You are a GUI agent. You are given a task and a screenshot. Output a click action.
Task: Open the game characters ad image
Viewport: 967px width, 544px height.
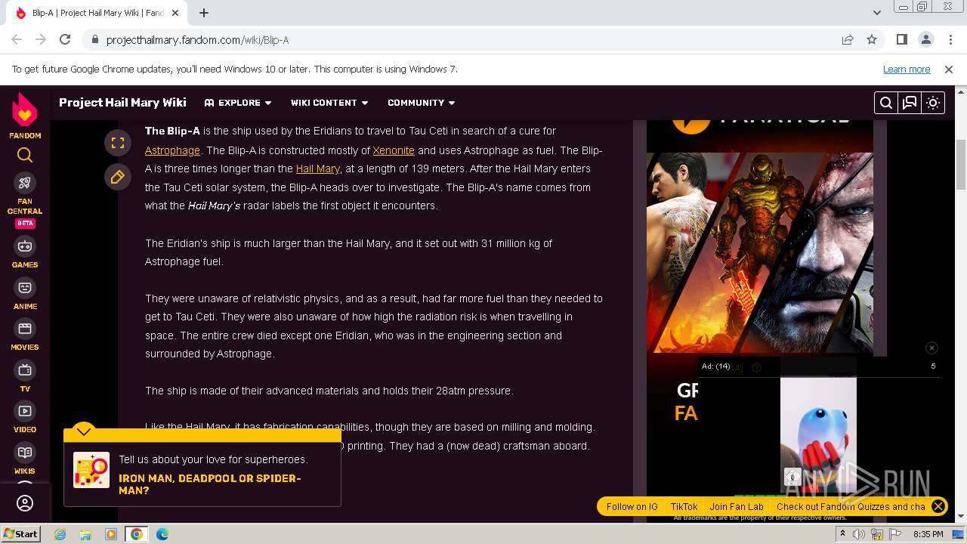tap(760, 252)
